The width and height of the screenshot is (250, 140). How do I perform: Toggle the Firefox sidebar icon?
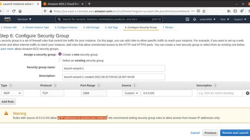235,11
